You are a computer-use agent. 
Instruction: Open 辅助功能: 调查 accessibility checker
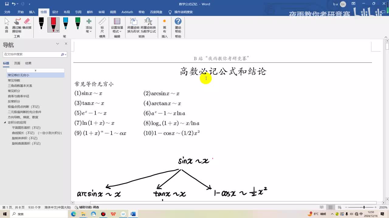87,207
